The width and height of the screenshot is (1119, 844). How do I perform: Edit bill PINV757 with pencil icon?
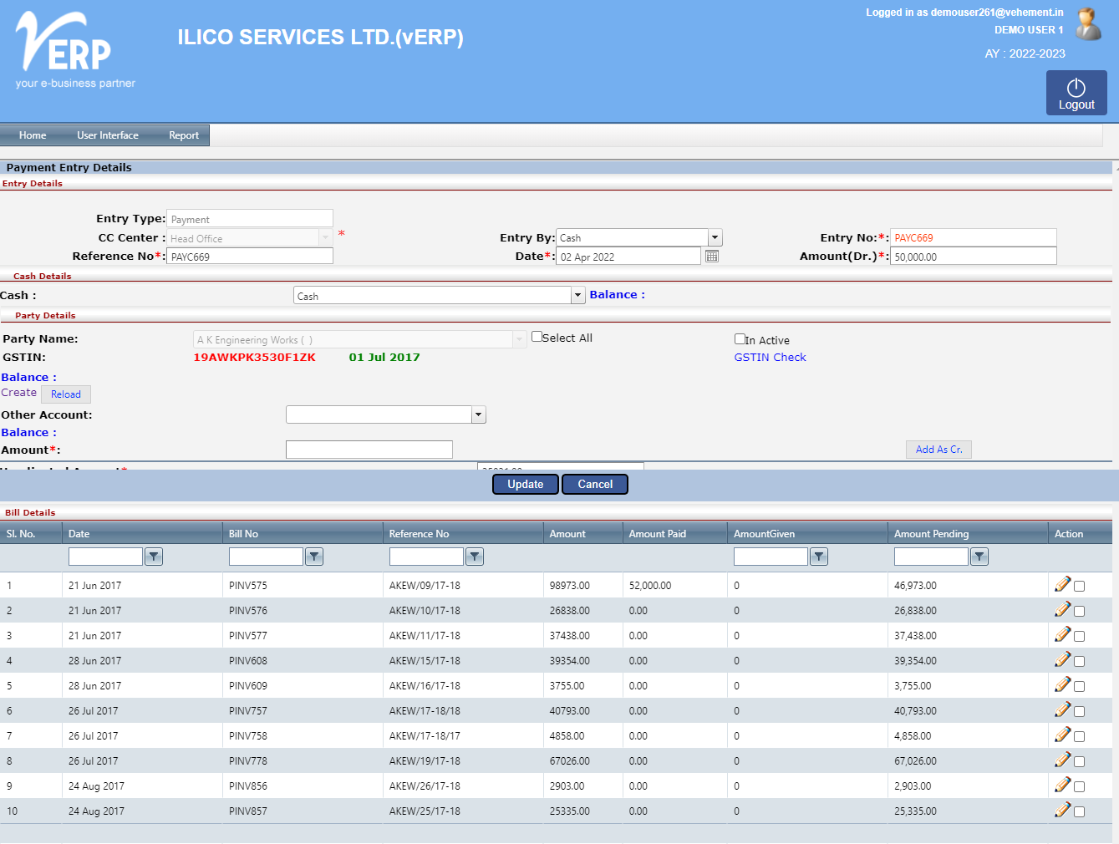(x=1062, y=709)
